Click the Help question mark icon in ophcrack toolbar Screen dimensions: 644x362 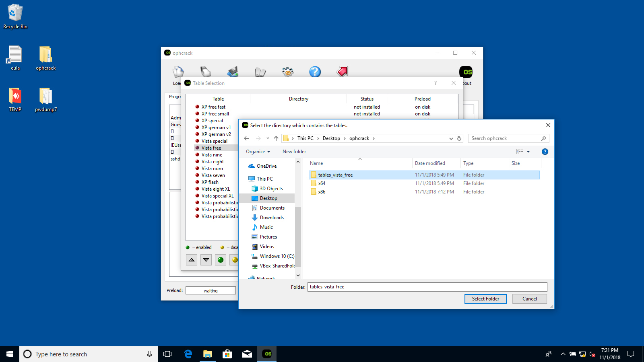click(x=315, y=72)
